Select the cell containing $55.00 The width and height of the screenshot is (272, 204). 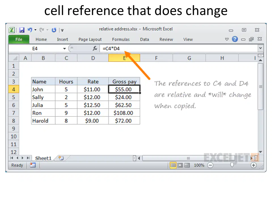point(124,89)
